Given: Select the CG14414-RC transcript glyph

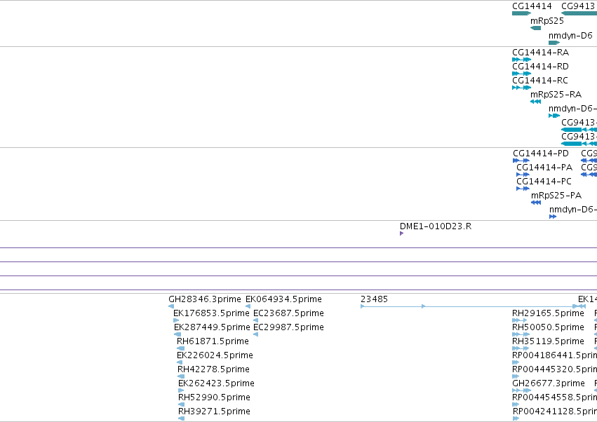Looking at the screenshot, I should tap(522, 88).
